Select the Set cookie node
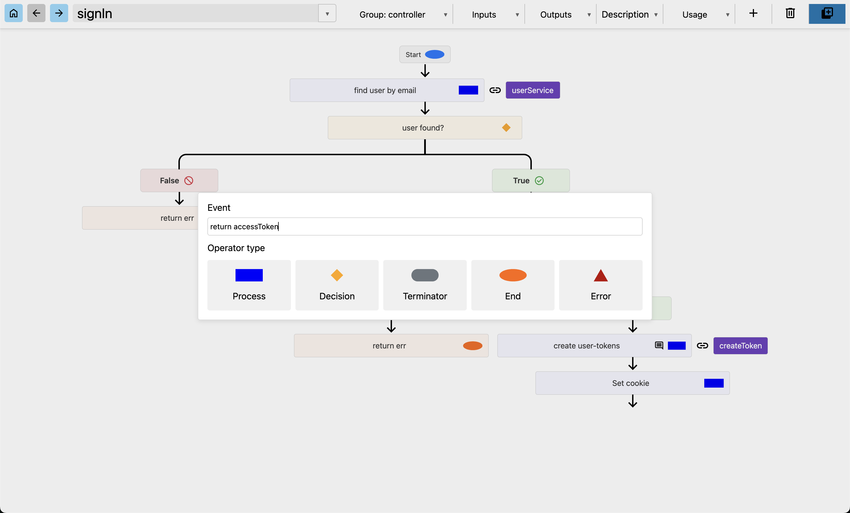 632,383
